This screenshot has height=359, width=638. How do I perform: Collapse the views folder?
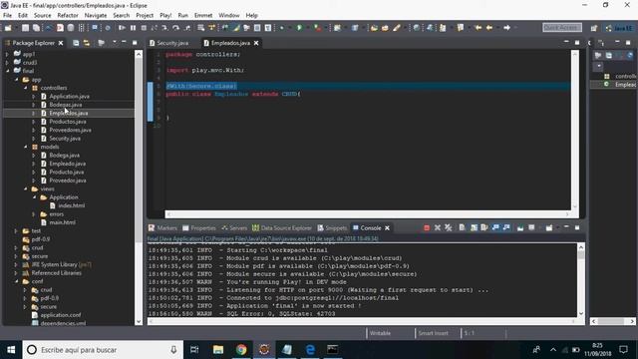coord(25,188)
